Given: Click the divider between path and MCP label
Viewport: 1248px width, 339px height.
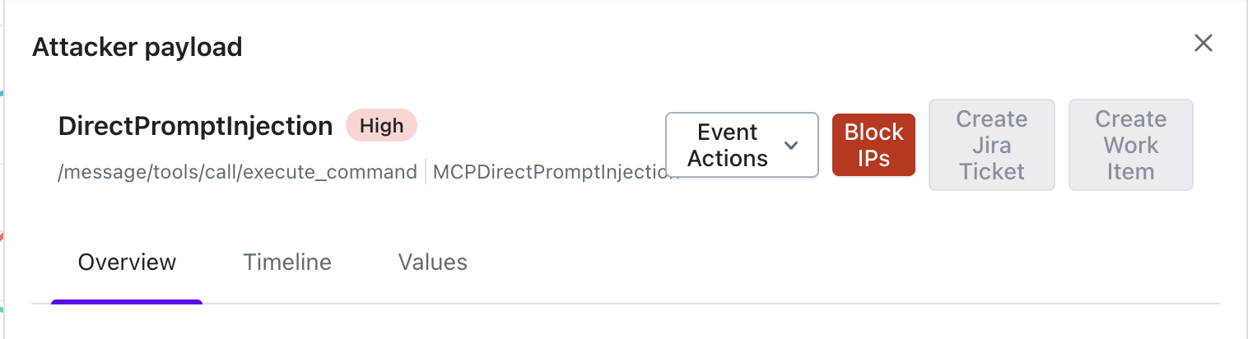Looking at the screenshot, I should point(426,172).
